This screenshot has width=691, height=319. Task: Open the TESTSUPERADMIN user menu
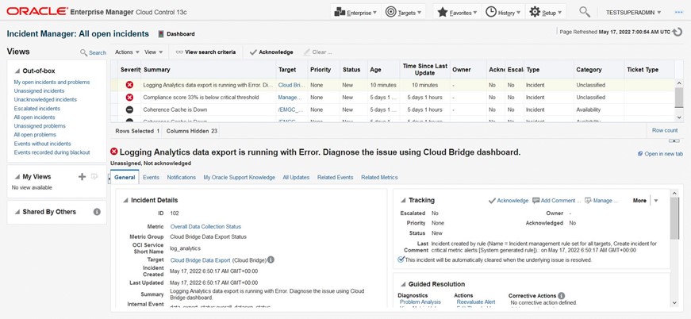click(x=633, y=13)
